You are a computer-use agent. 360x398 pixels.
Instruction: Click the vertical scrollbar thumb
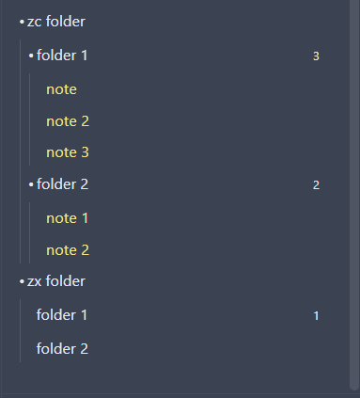point(354,195)
